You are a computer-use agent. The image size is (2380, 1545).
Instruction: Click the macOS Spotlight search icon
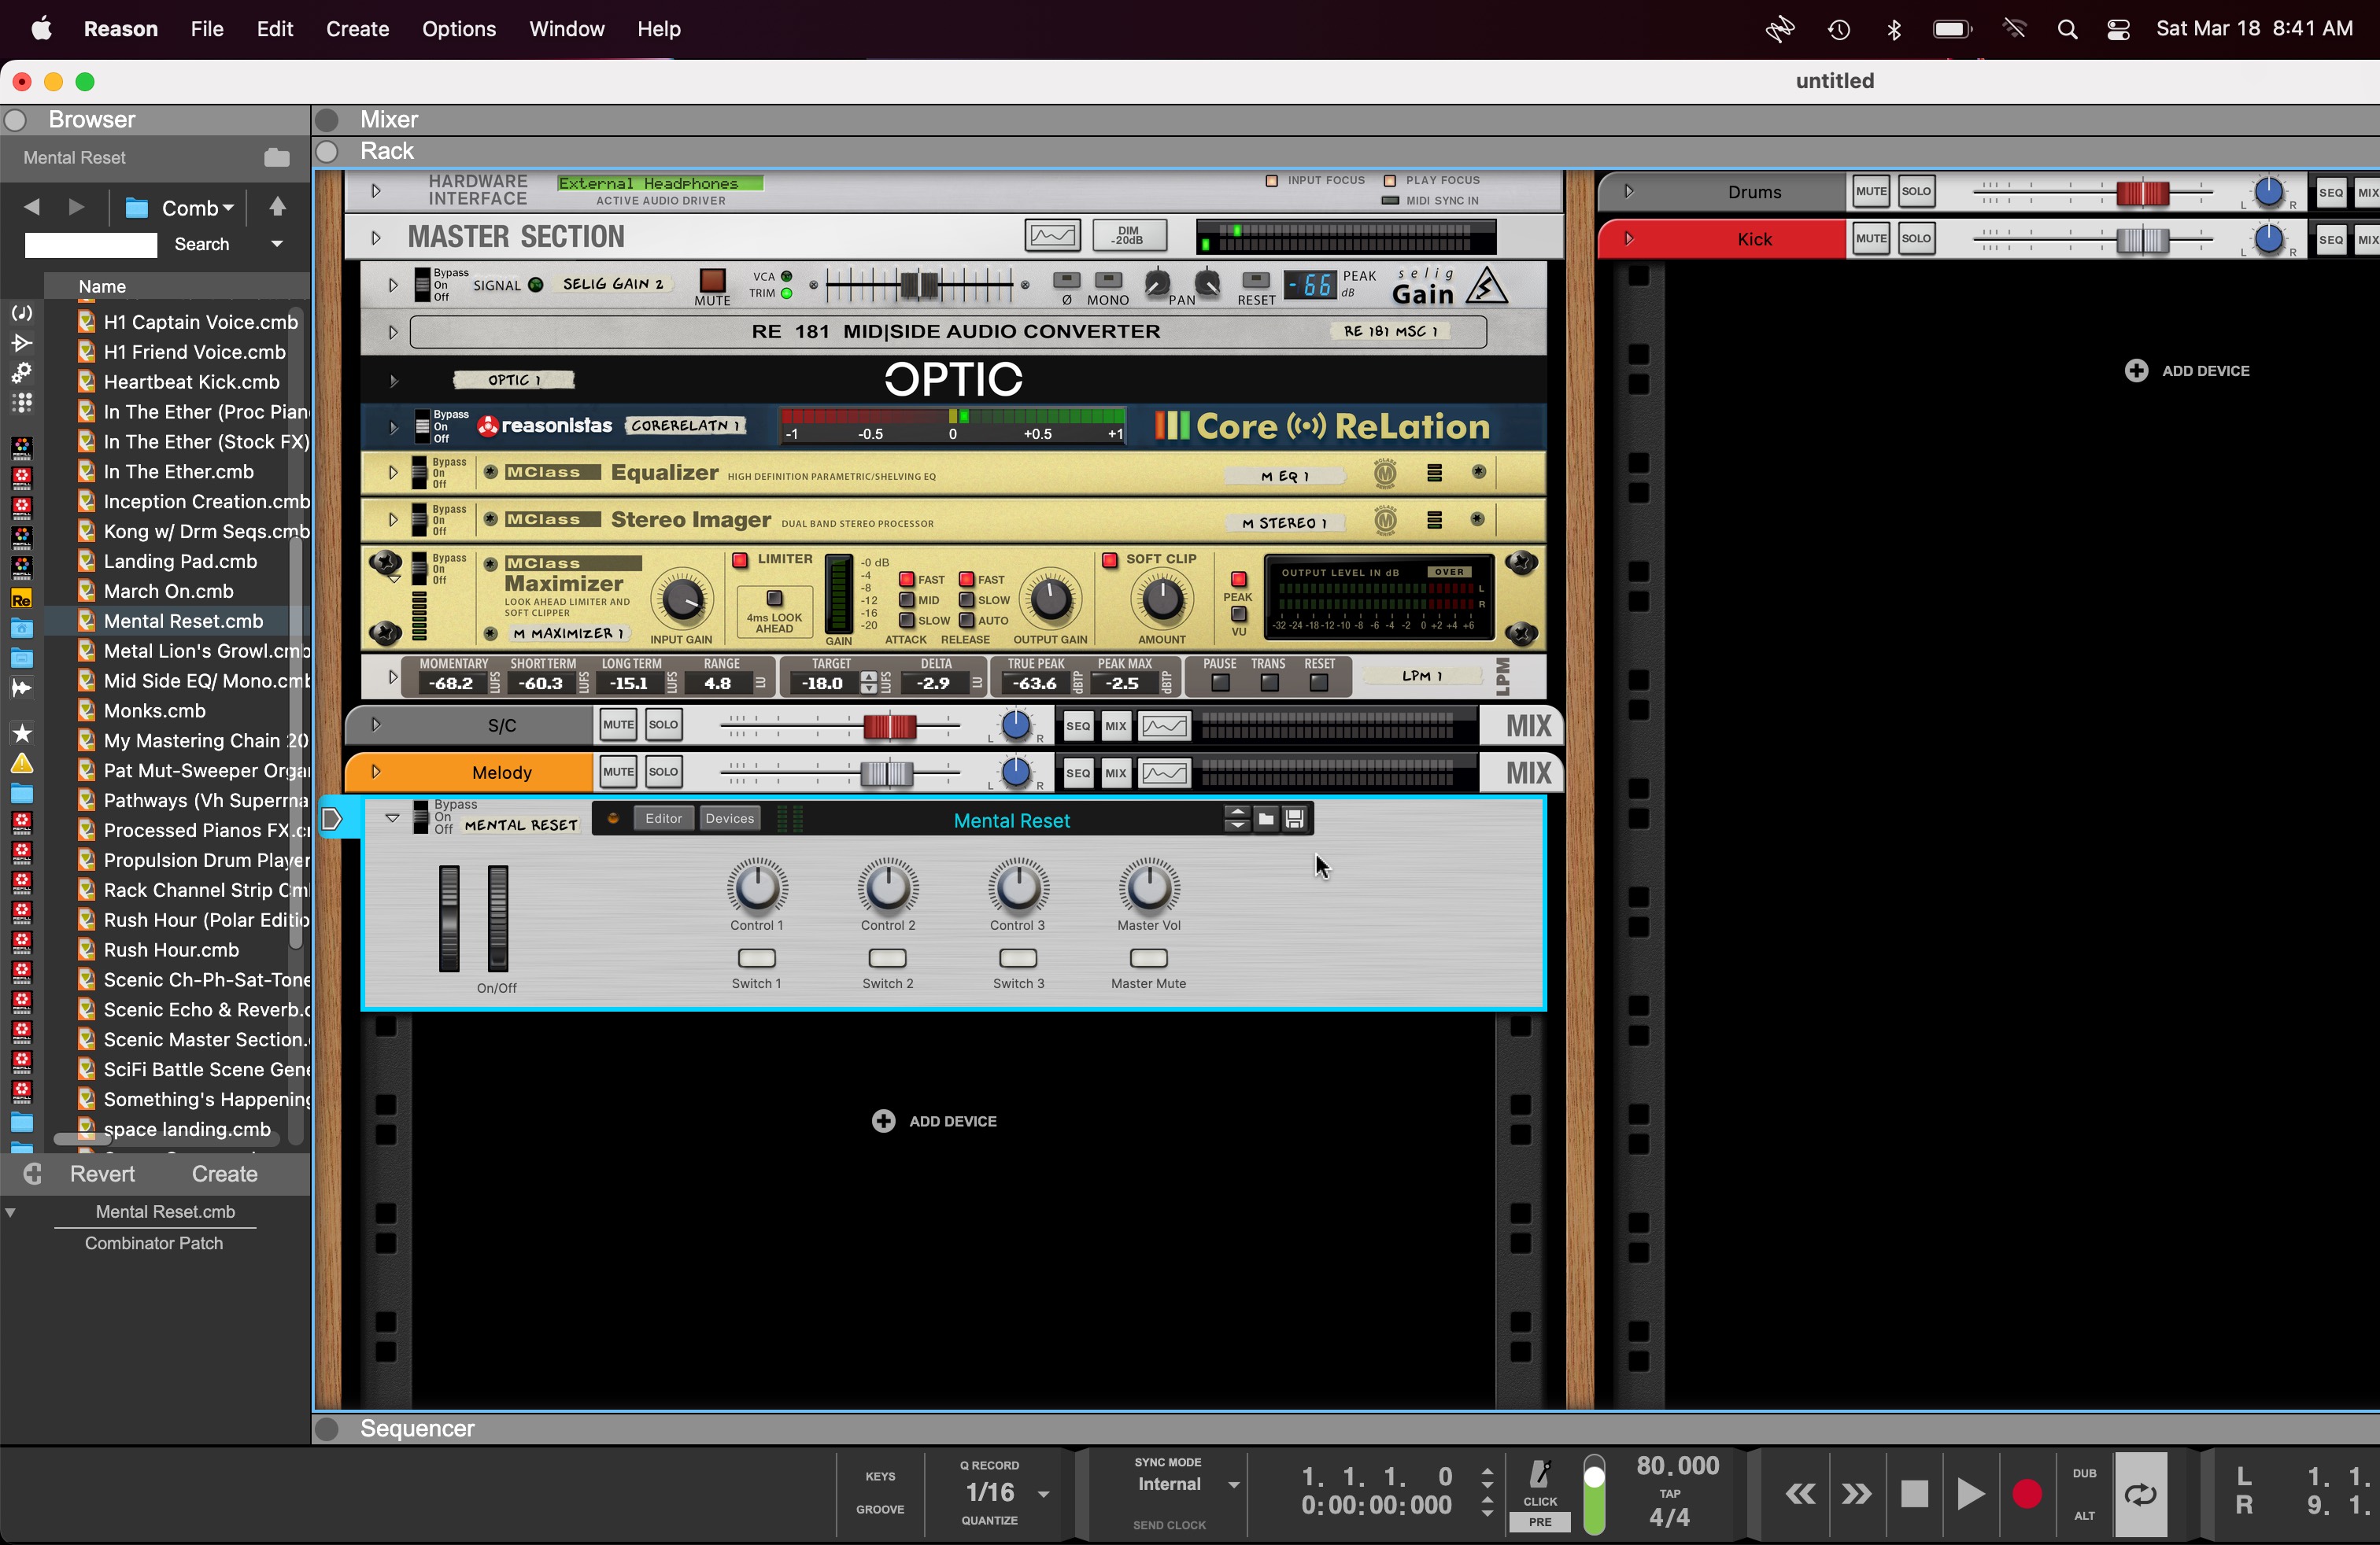pos(2067,29)
